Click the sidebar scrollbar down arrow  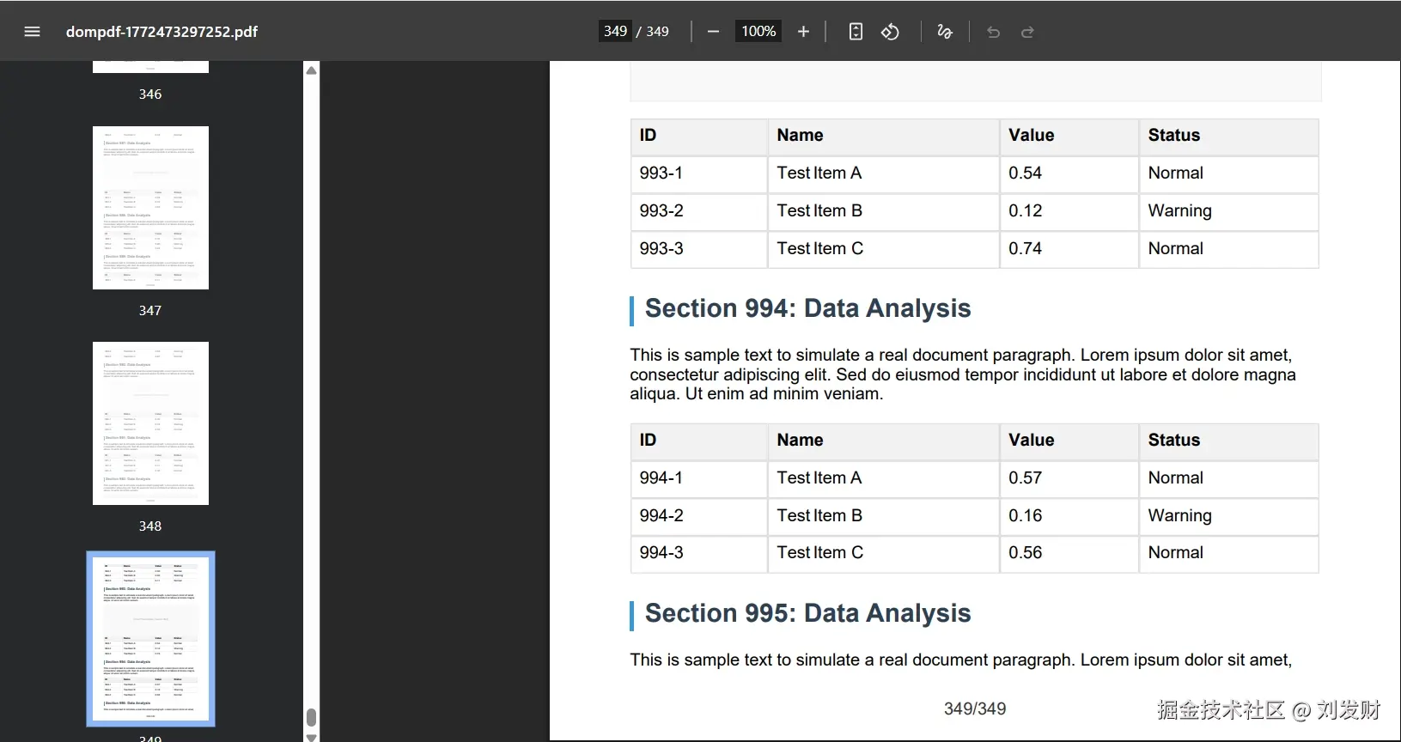pyautogui.click(x=312, y=736)
